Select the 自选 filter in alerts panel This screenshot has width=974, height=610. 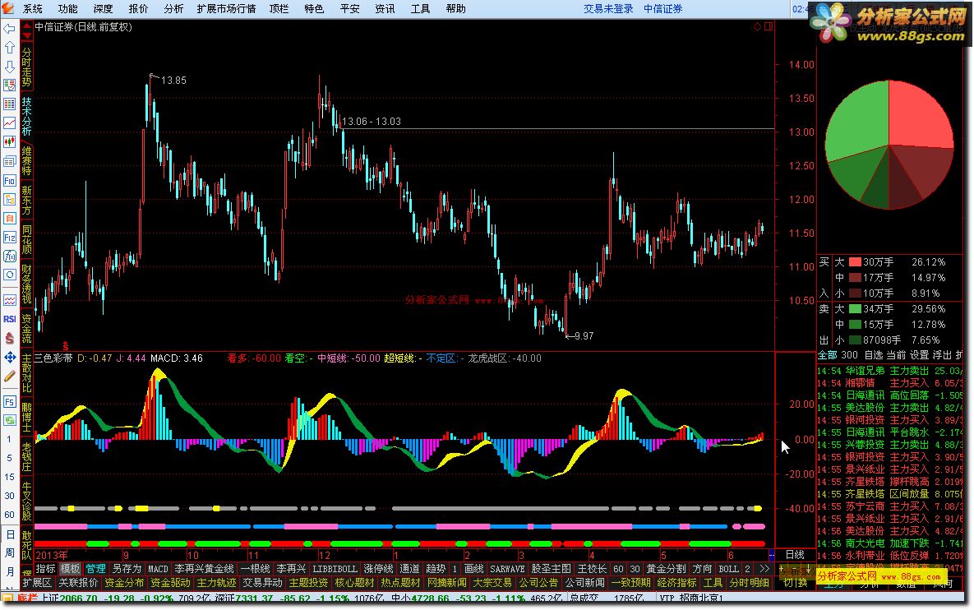874,354
